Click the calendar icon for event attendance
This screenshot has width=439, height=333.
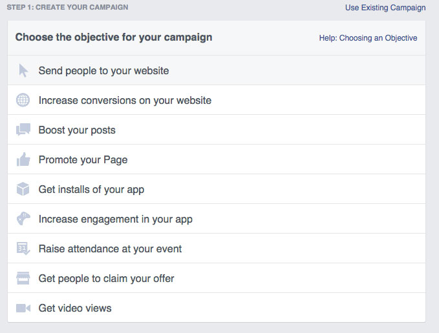23,248
